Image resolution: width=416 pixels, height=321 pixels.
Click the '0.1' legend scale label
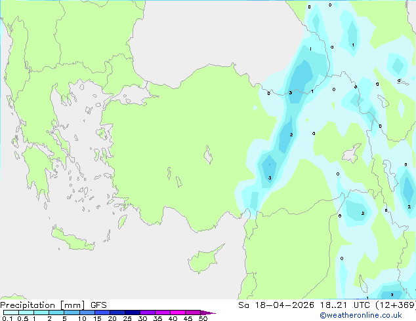click(7, 318)
